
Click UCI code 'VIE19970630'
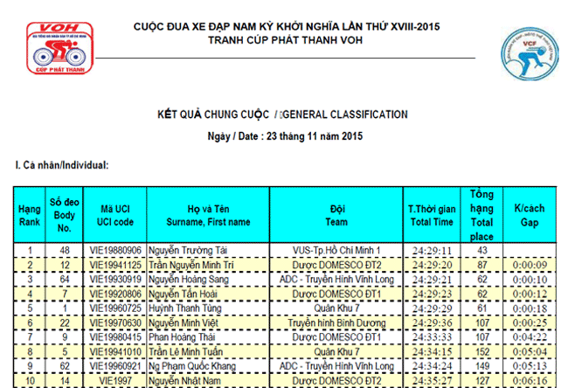click(x=115, y=322)
